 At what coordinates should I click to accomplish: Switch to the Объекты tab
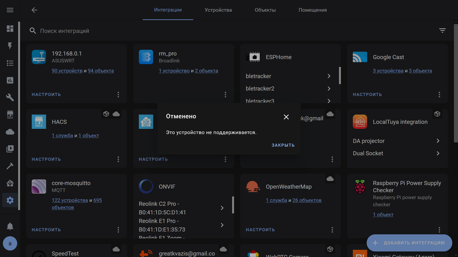pyautogui.click(x=265, y=10)
